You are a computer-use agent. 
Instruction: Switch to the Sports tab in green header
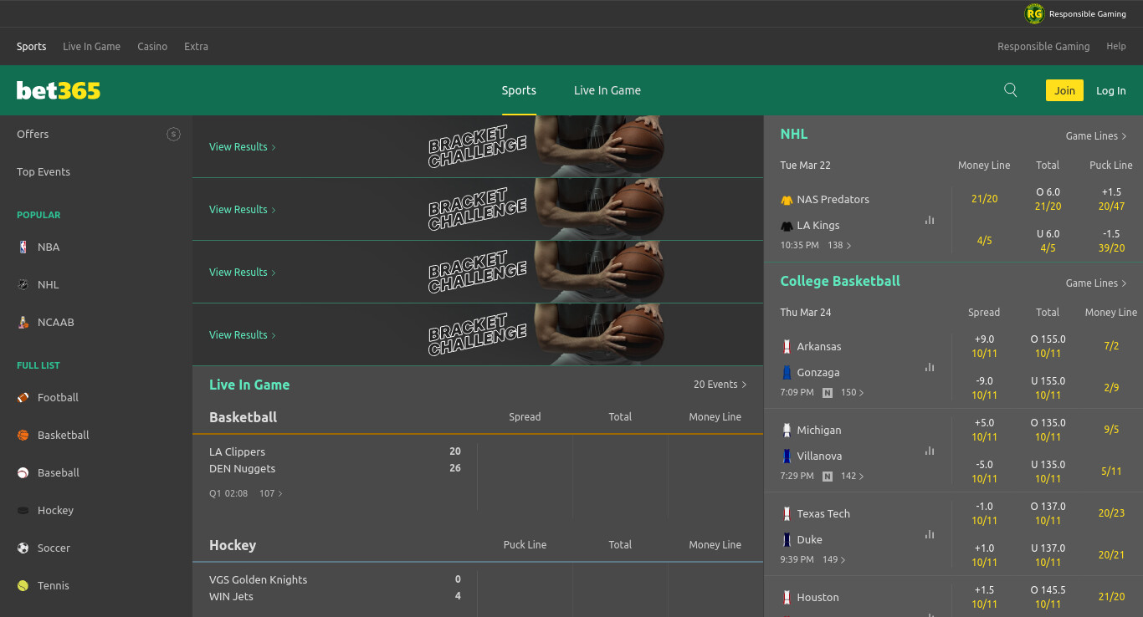[x=519, y=90]
